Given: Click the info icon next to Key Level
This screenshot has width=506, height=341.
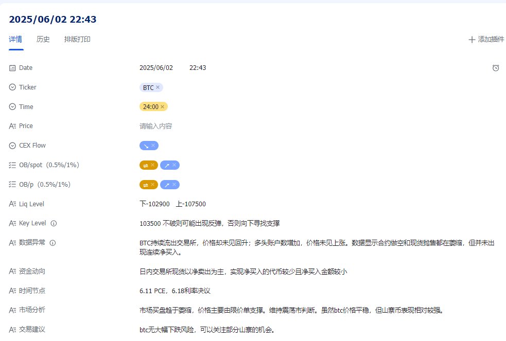Looking at the screenshot, I should click(54, 223).
